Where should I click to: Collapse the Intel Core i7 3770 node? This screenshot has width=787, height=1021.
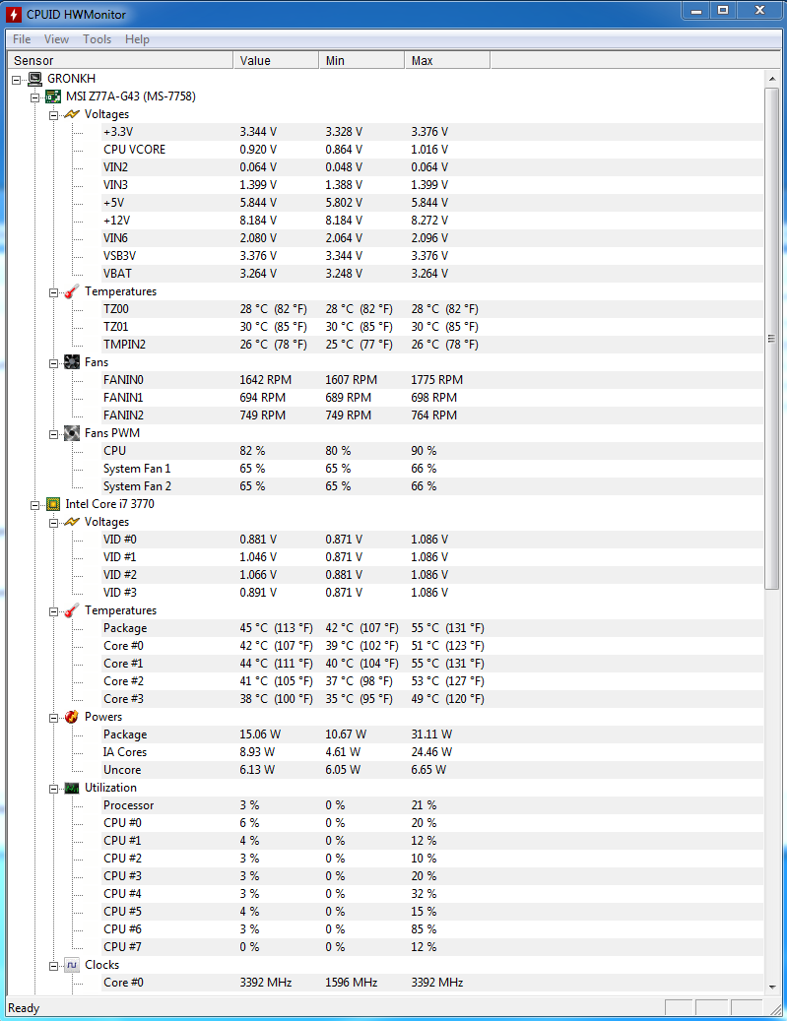pos(35,505)
